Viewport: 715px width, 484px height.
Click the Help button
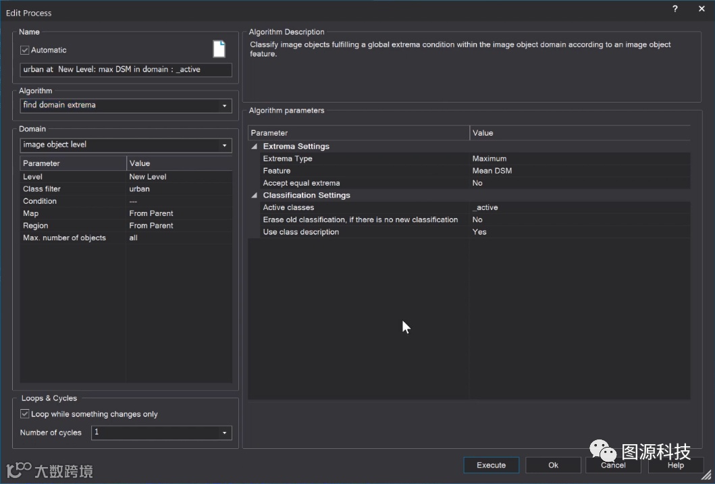(675, 465)
